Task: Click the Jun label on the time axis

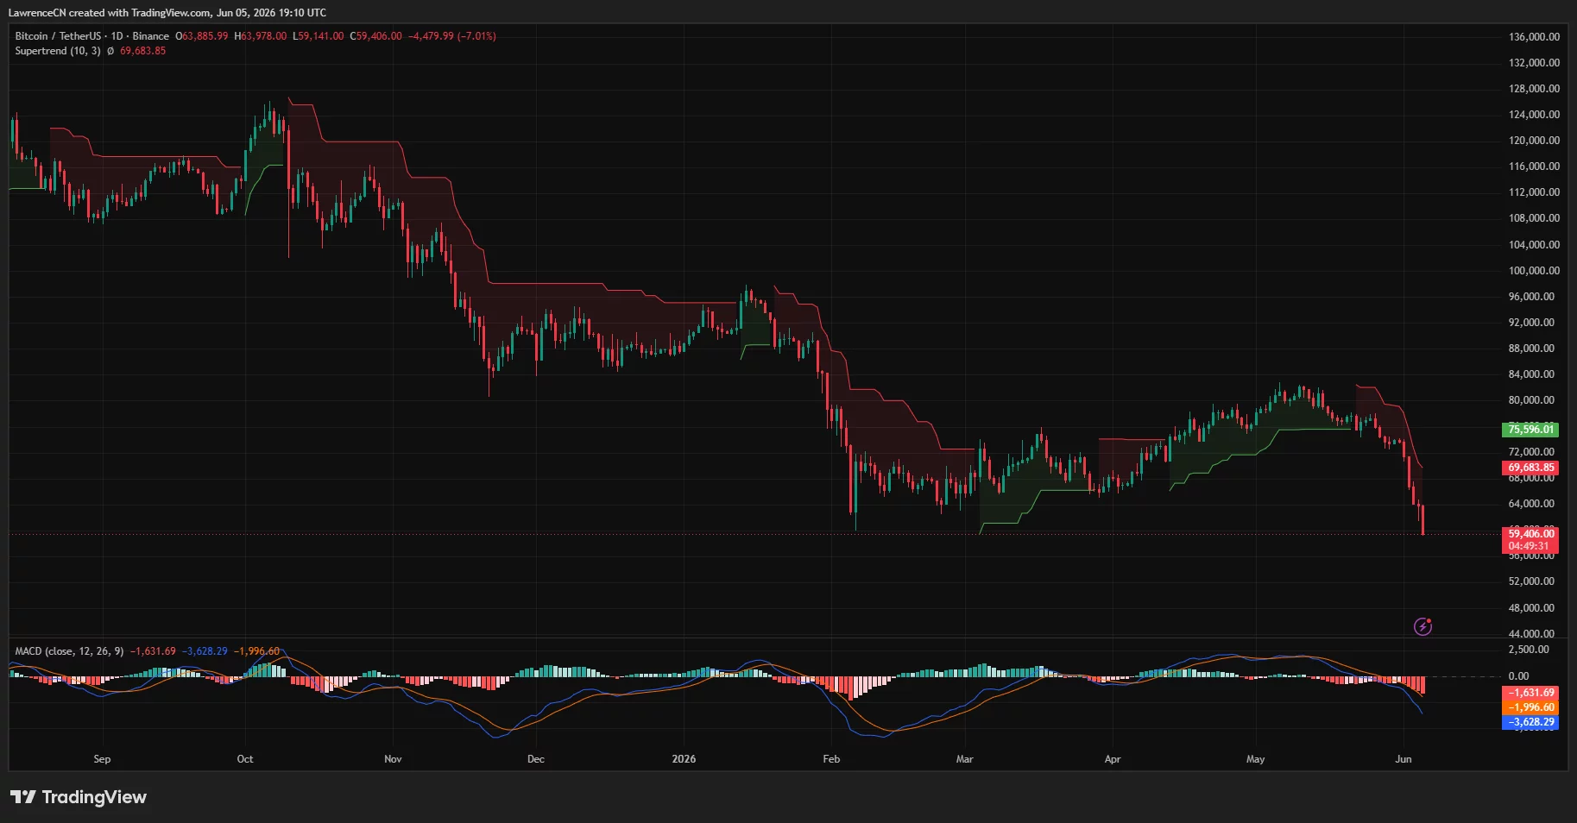Action: (x=1404, y=759)
